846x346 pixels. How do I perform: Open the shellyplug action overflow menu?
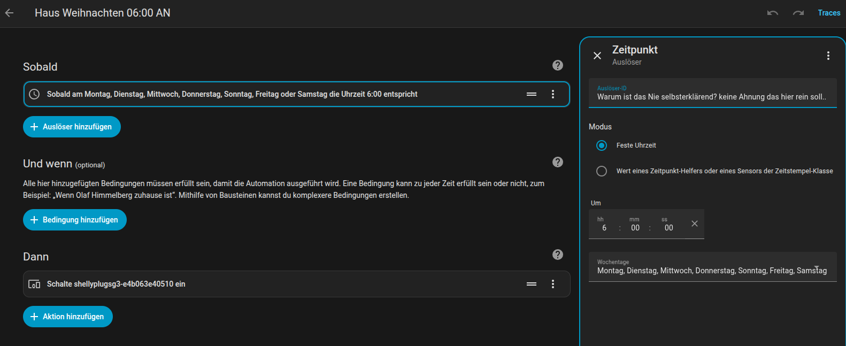coord(552,284)
